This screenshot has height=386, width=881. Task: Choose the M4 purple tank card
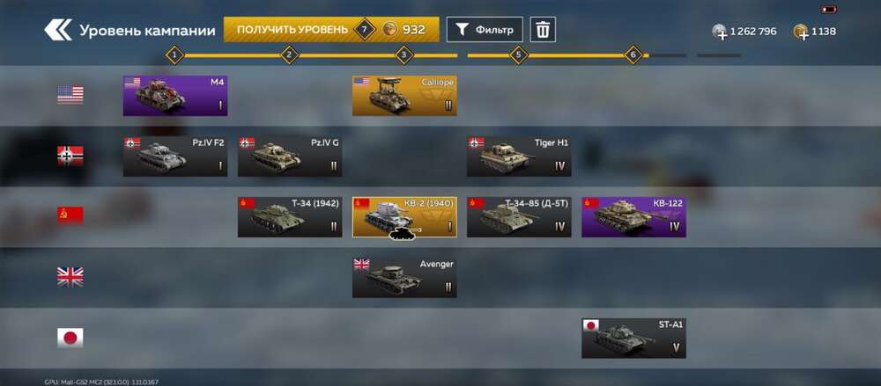175,96
